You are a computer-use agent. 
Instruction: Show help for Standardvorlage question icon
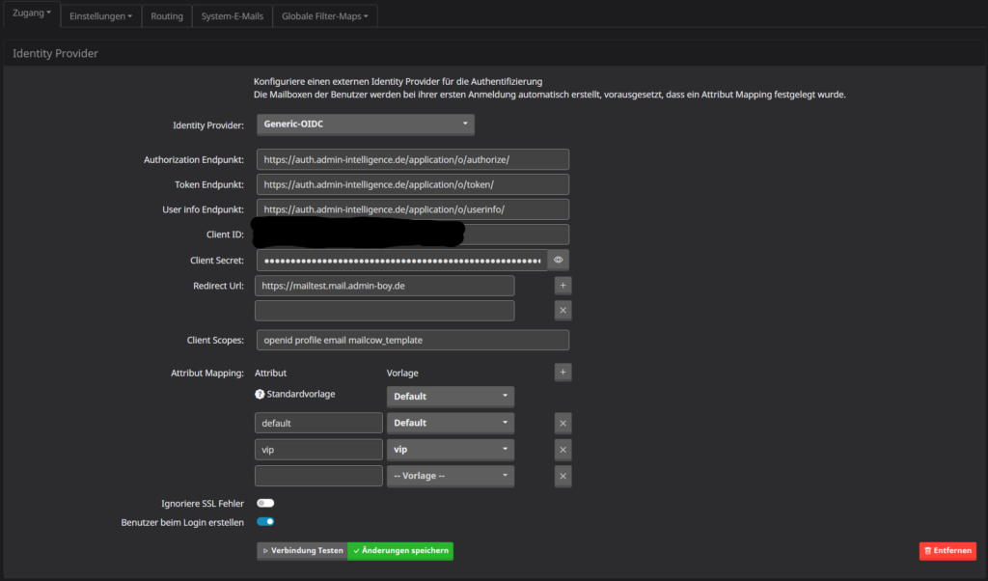pyautogui.click(x=260, y=394)
